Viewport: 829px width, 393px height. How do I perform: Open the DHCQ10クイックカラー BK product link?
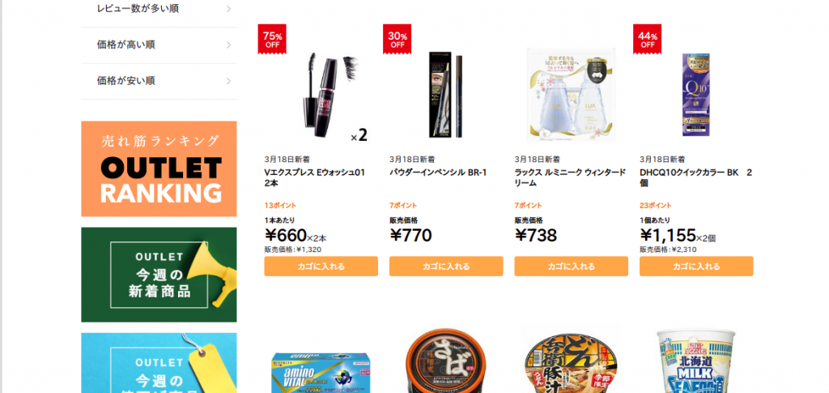[x=695, y=177]
